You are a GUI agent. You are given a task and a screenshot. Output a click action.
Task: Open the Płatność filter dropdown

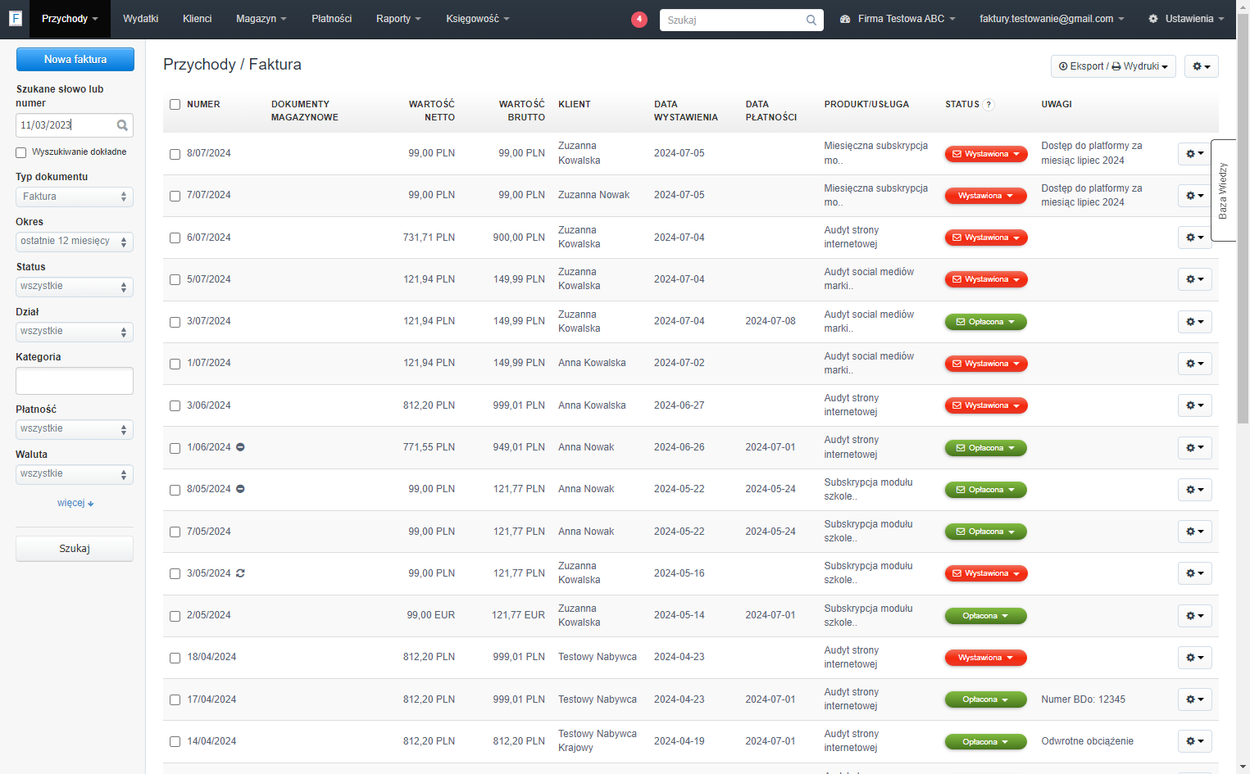pyautogui.click(x=75, y=429)
